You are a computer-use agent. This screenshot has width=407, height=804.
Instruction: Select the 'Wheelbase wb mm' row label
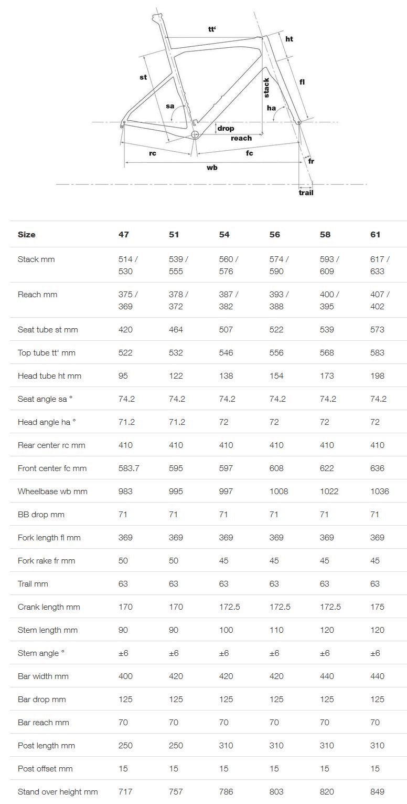pyautogui.click(x=52, y=492)
